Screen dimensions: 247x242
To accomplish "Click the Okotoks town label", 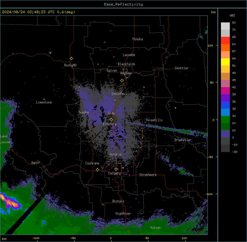I will (x=118, y=201).
